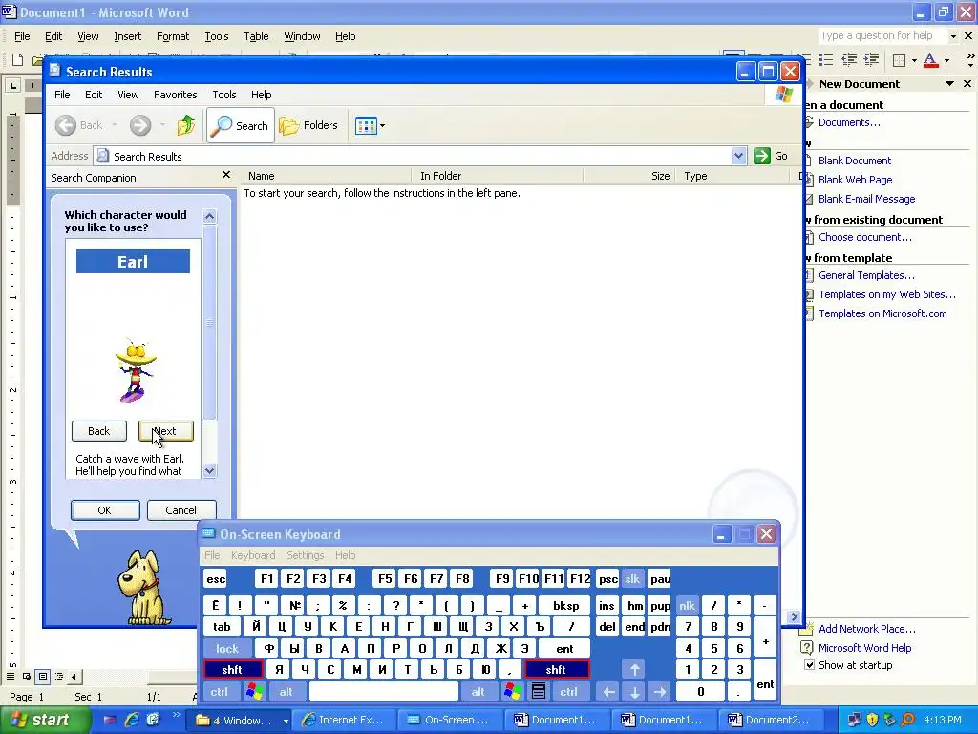The width and height of the screenshot is (978, 734).
Task: Click the Next button for character selection
Action: pos(166,431)
